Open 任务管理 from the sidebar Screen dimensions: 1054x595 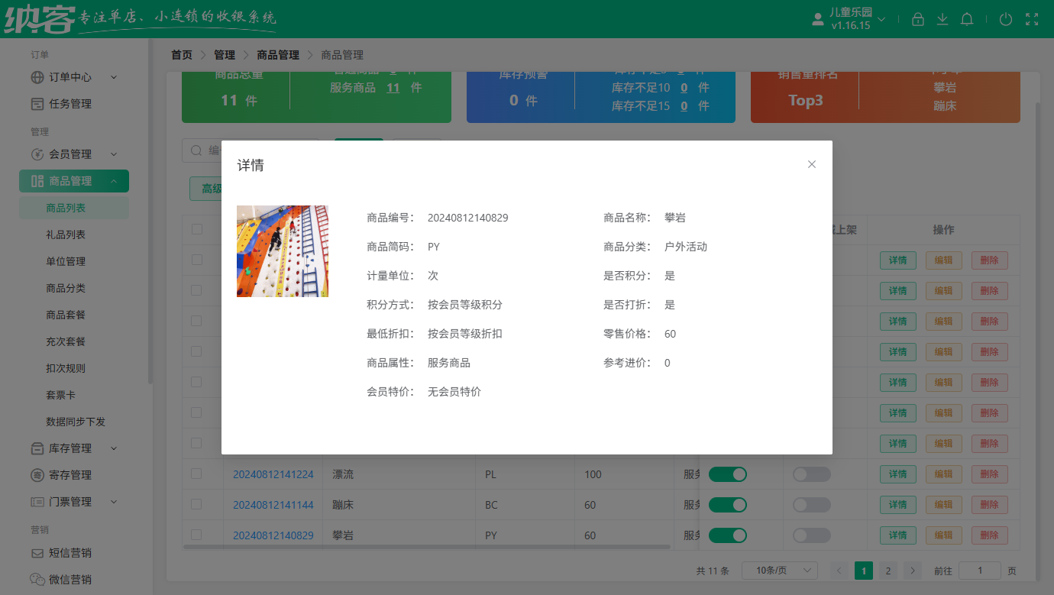coord(70,103)
